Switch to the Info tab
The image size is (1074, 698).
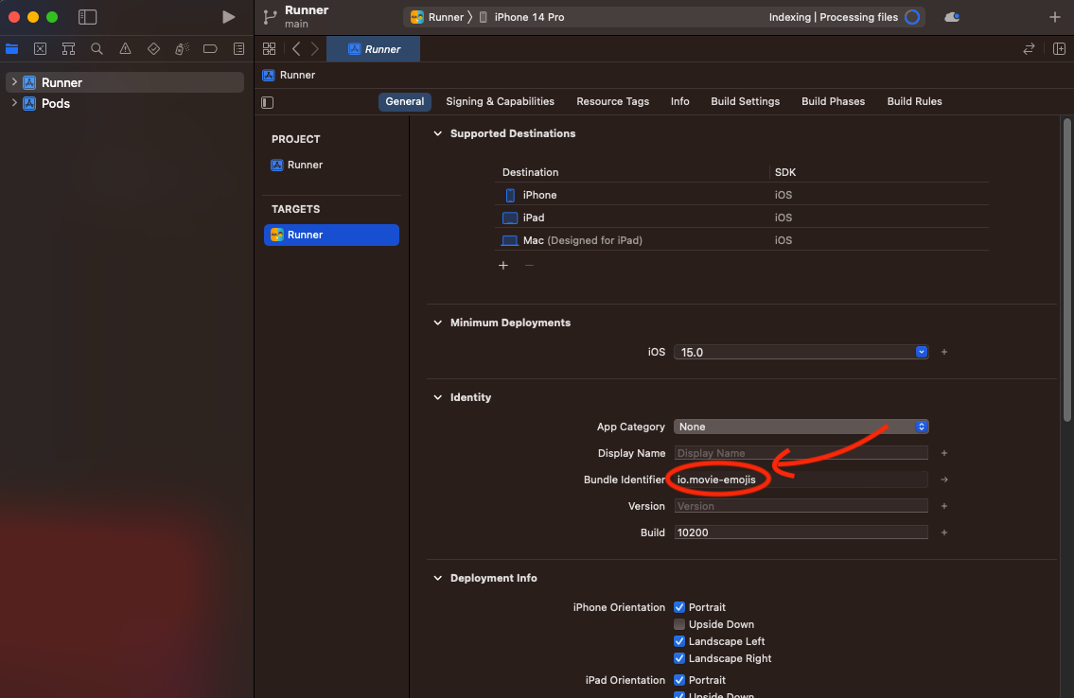(x=679, y=101)
